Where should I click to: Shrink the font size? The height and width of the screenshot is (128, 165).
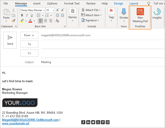click(63, 10)
